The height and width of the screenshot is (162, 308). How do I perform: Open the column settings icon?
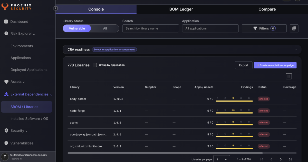tap(289, 76)
